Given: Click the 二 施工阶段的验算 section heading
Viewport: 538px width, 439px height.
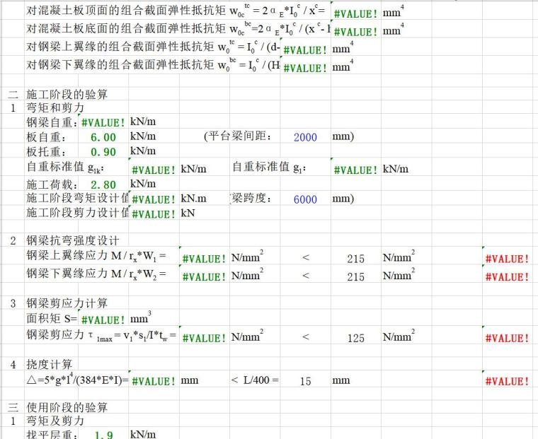Looking at the screenshot, I should pyautogui.click(x=67, y=94).
